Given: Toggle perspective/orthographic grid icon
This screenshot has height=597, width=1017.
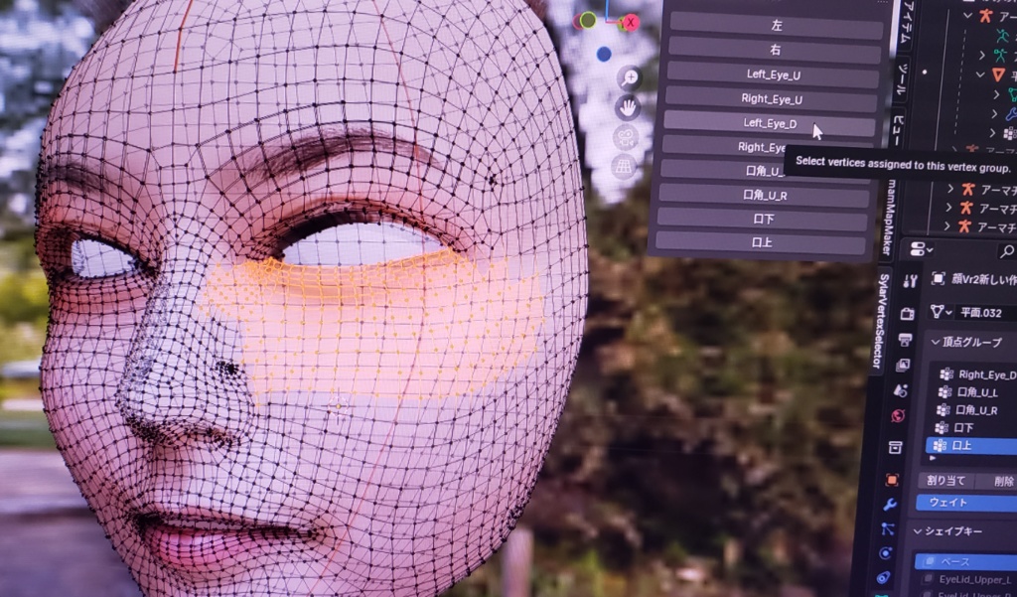Looking at the screenshot, I should click(624, 166).
